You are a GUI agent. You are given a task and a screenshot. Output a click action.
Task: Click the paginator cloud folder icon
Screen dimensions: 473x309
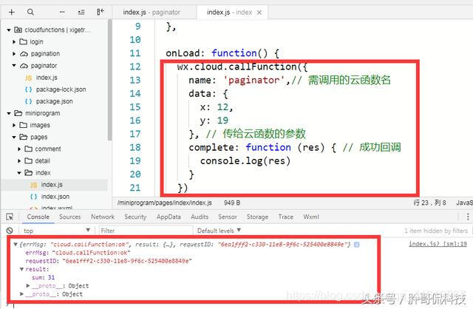click(x=24, y=66)
